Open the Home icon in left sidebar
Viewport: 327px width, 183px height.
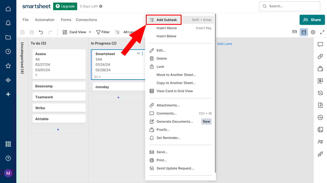[8, 9]
